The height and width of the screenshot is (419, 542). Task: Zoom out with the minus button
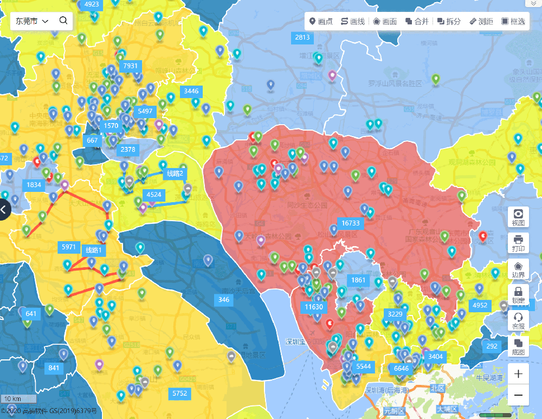click(x=518, y=395)
